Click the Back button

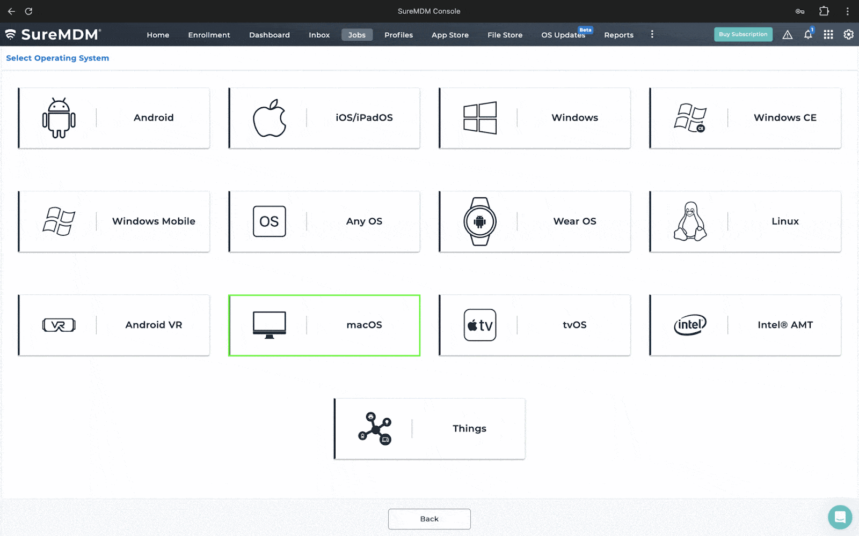point(429,519)
